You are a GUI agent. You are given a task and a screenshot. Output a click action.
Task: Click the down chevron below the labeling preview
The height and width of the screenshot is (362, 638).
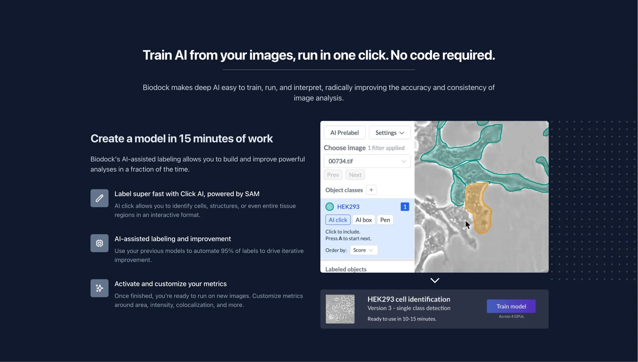click(x=435, y=280)
